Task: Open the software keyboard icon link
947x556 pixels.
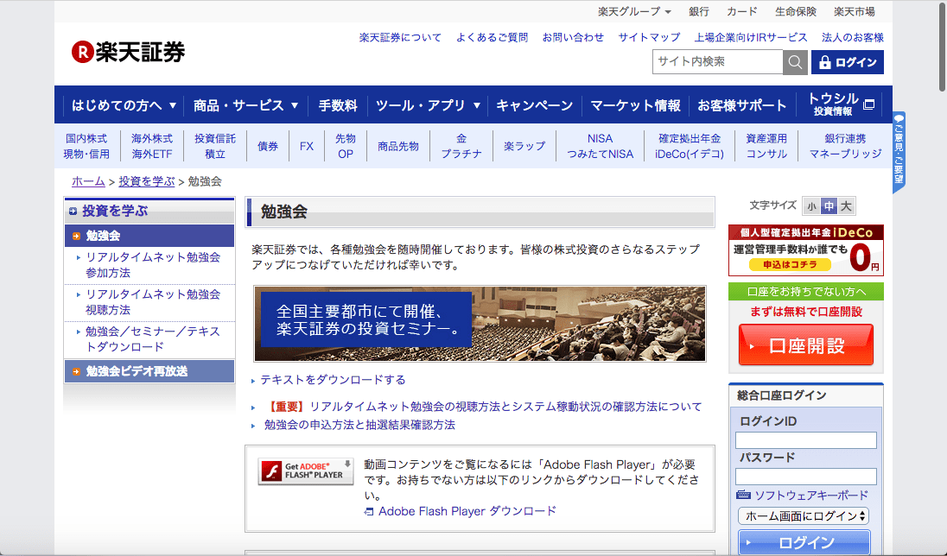Action: coord(744,496)
